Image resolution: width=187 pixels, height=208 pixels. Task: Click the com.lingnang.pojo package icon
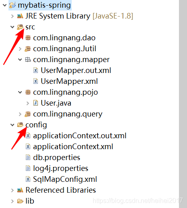point(28,92)
